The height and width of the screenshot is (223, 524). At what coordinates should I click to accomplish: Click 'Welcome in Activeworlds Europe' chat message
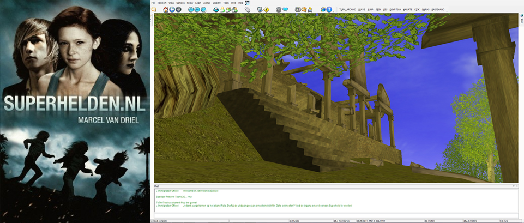pos(201,191)
